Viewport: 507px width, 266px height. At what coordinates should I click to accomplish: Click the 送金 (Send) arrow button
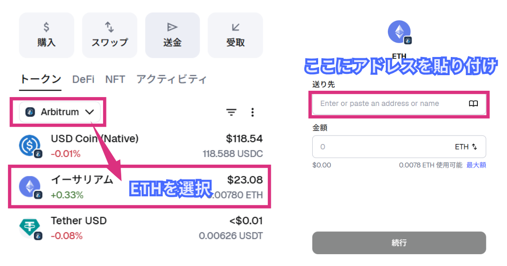[x=172, y=35]
